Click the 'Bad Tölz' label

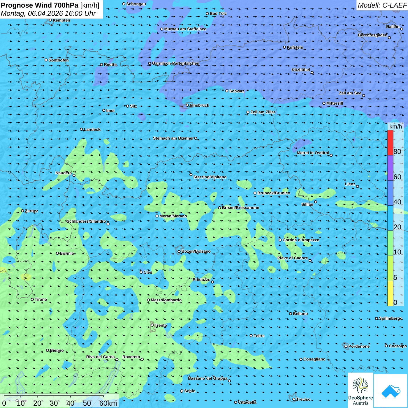point(218,13)
